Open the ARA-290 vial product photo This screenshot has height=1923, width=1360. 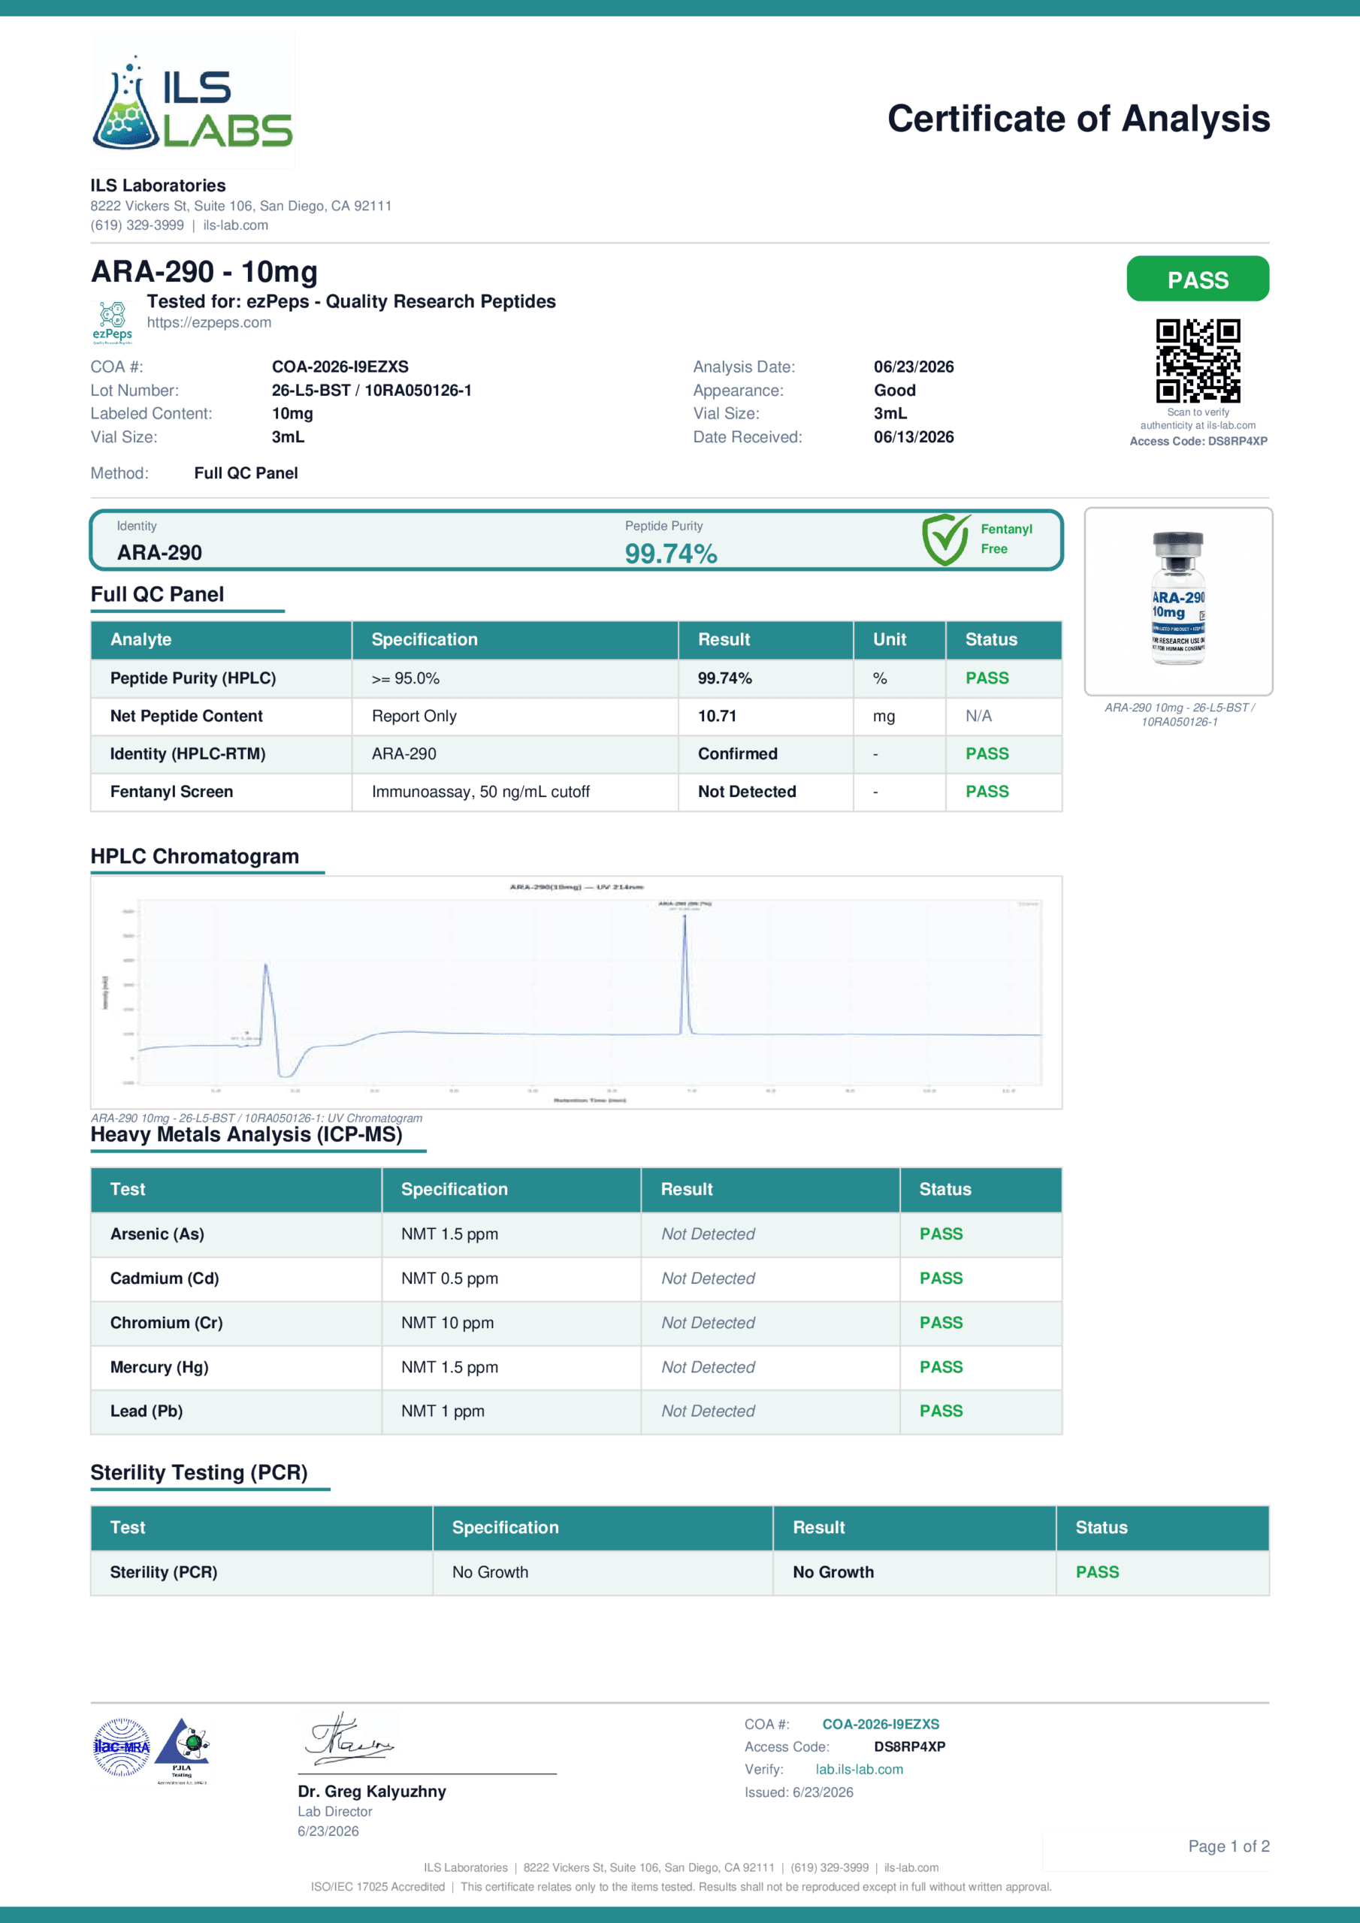pyautogui.click(x=1178, y=600)
